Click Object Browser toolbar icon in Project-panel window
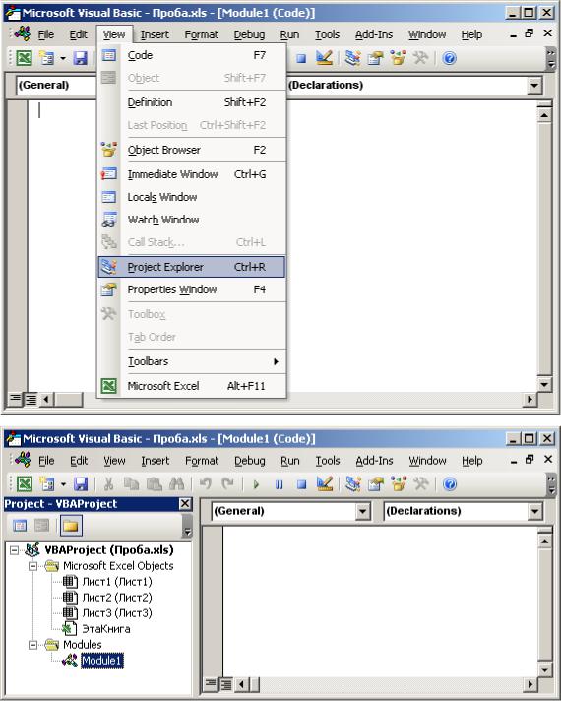 [399, 484]
